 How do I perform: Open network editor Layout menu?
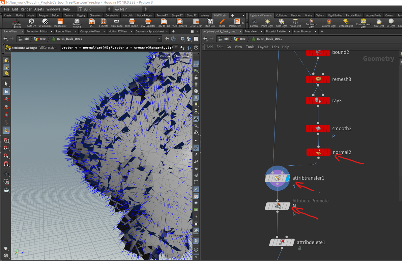[x=263, y=47]
